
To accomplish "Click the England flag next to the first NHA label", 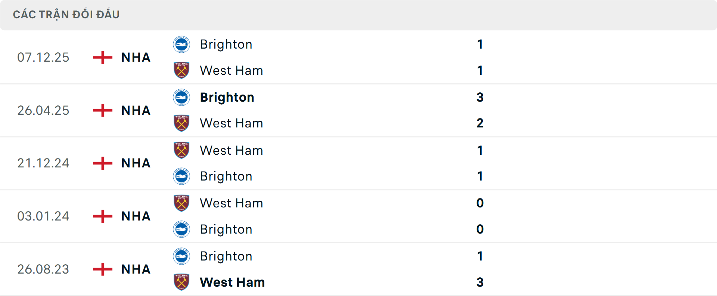I will pos(102,57).
